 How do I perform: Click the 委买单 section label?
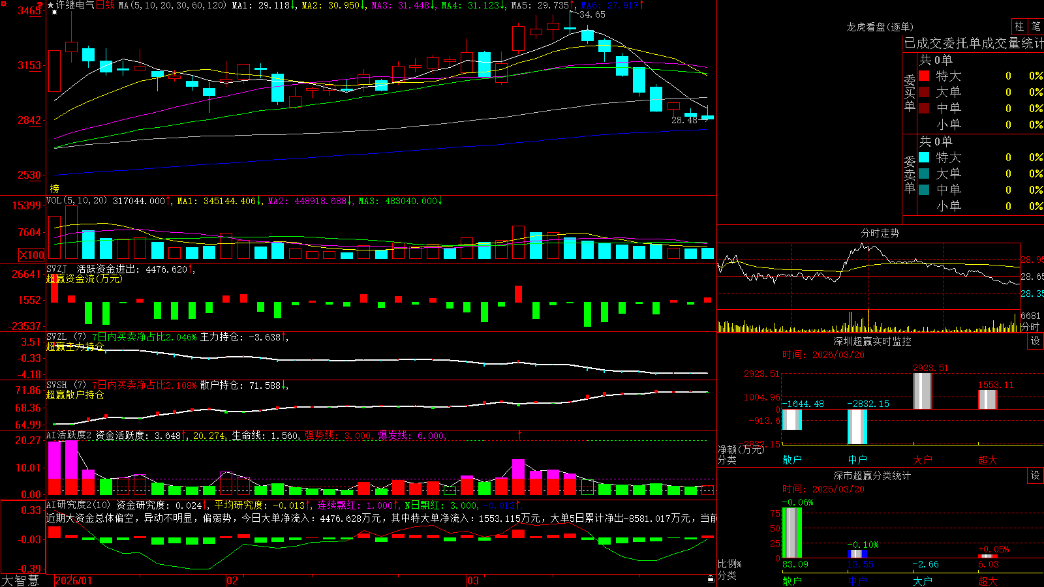[x=910, y=93]
